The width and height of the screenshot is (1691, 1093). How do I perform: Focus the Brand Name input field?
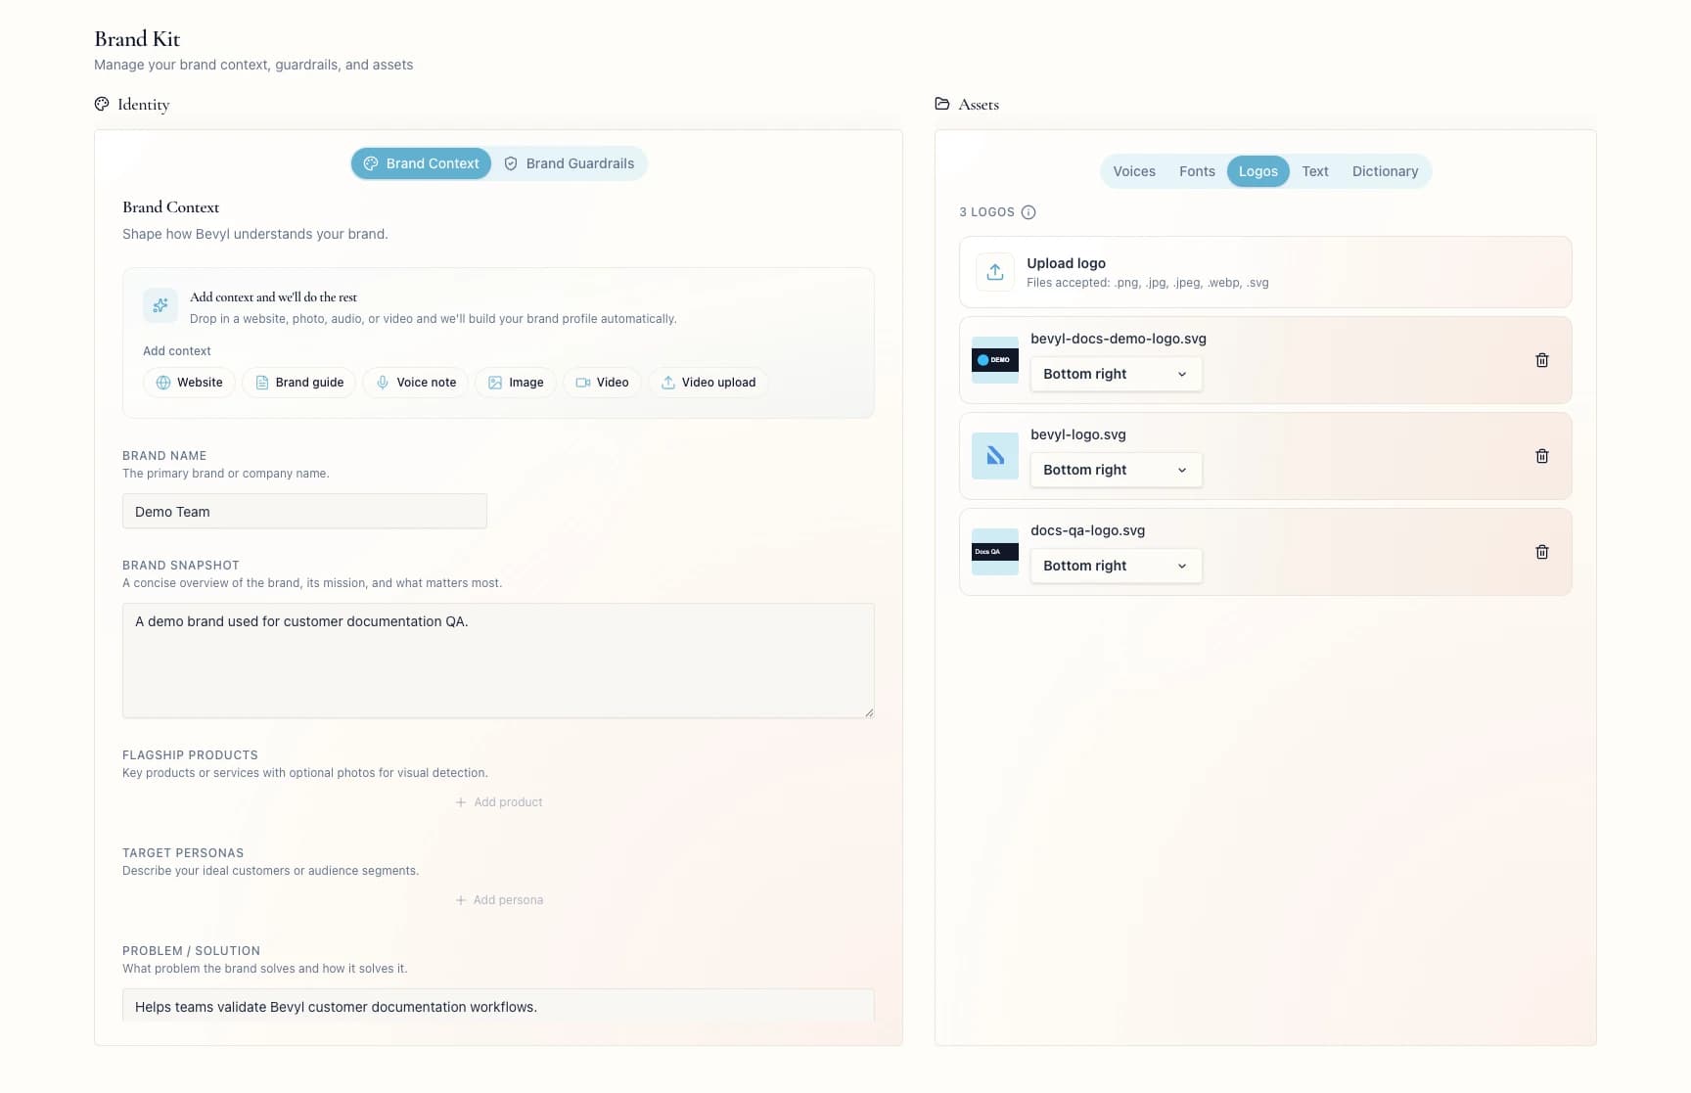pos(304,512)
